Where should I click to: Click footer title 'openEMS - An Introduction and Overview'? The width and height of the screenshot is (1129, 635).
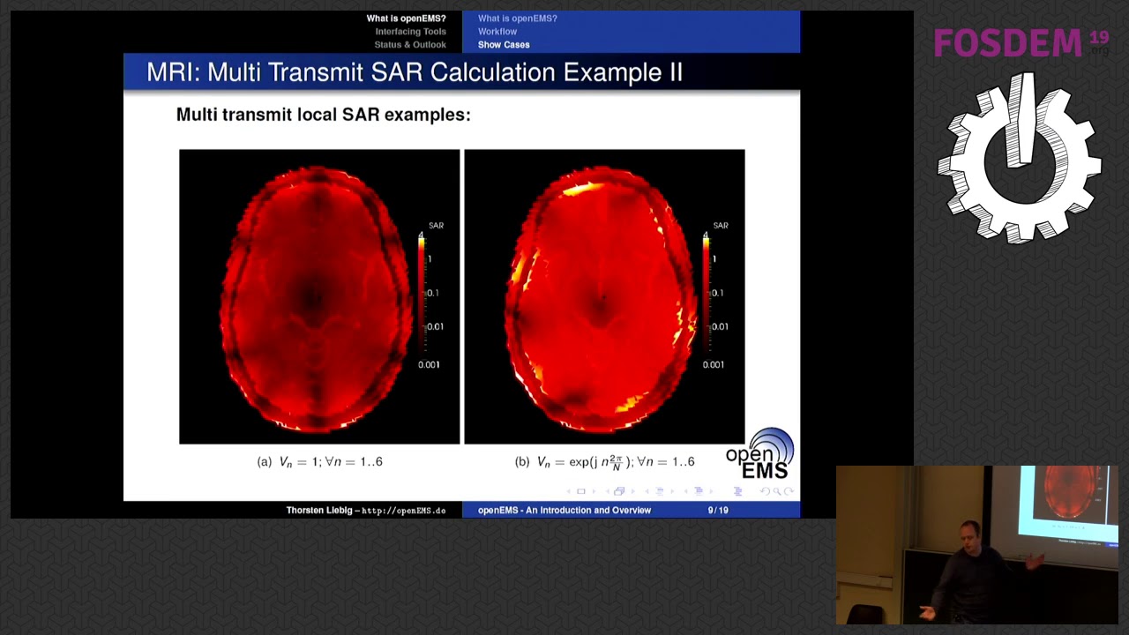pyautogui.click(x=564, y=511)
